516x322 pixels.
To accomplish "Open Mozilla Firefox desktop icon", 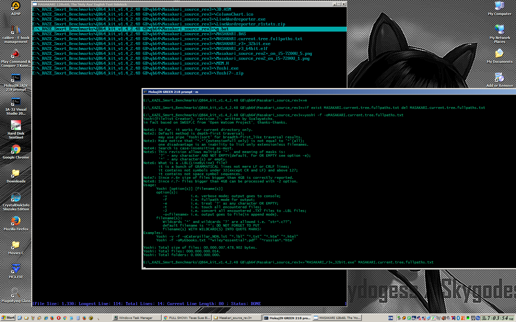I will pos(16,224).
